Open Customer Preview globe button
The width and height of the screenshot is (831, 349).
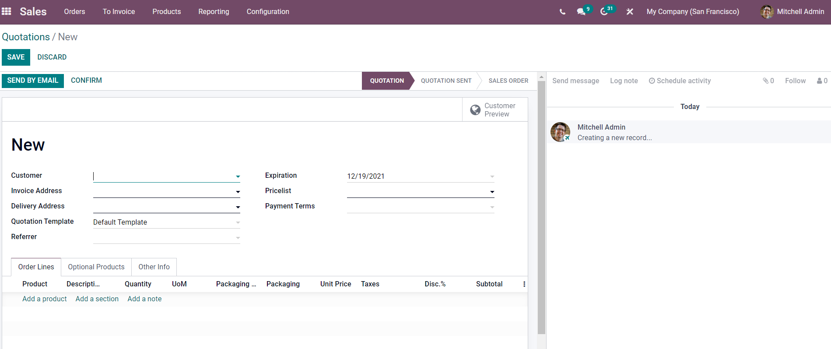(495, 110)
